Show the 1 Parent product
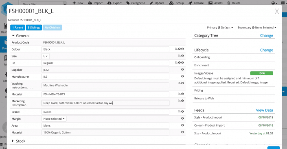Viewport: 287px width, 149px height. pyautogui.click(x=18, y=27)
